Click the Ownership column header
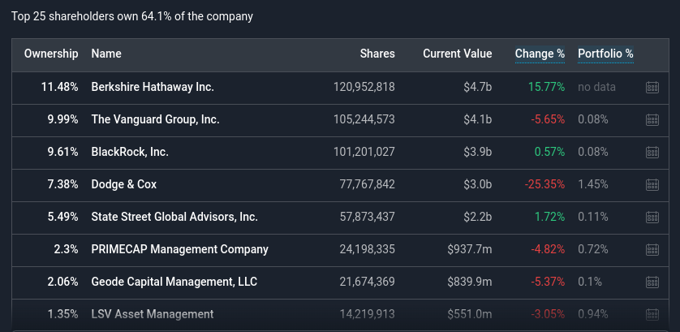 tap(51, 54)
